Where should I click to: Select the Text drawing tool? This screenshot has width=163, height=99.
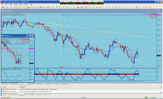coord(143,7)
